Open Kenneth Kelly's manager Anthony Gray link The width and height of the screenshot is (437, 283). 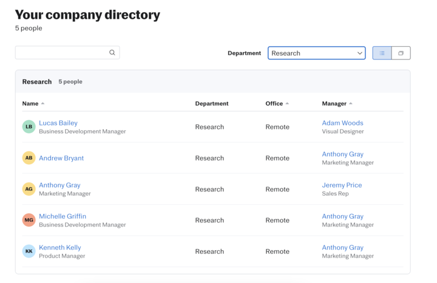pyautogui.click(x=342, y=247)
